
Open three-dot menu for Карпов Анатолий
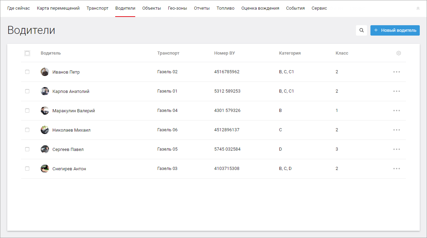(x=397, y=91)
